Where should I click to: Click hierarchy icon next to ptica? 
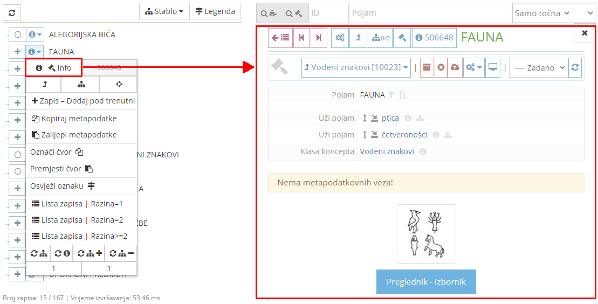pos(420,118)
